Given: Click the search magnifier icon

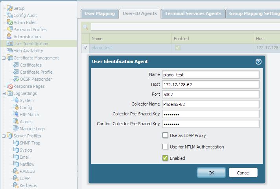Looking at the screenshot, I should pos(85,27).
